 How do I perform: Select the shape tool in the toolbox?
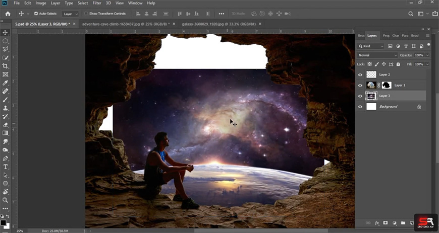[x=5, y=183]
